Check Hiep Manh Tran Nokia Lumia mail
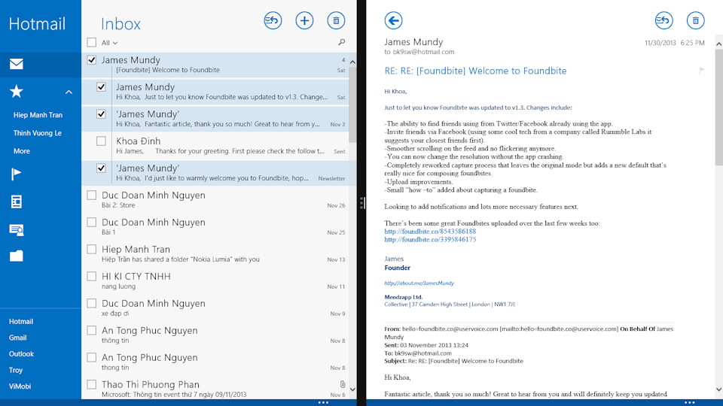Image resolution: width=723 pixels, height=406 pixels. [92, 249]
